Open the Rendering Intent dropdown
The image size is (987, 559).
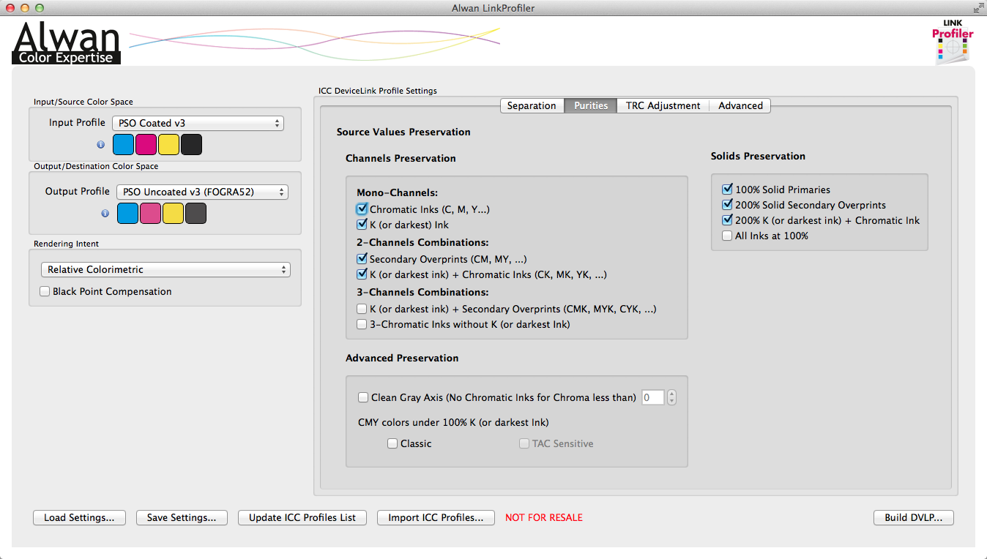click(165, 269)
